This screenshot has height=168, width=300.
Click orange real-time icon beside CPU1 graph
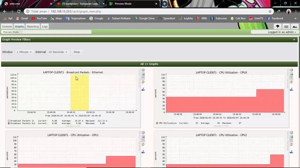143,144
